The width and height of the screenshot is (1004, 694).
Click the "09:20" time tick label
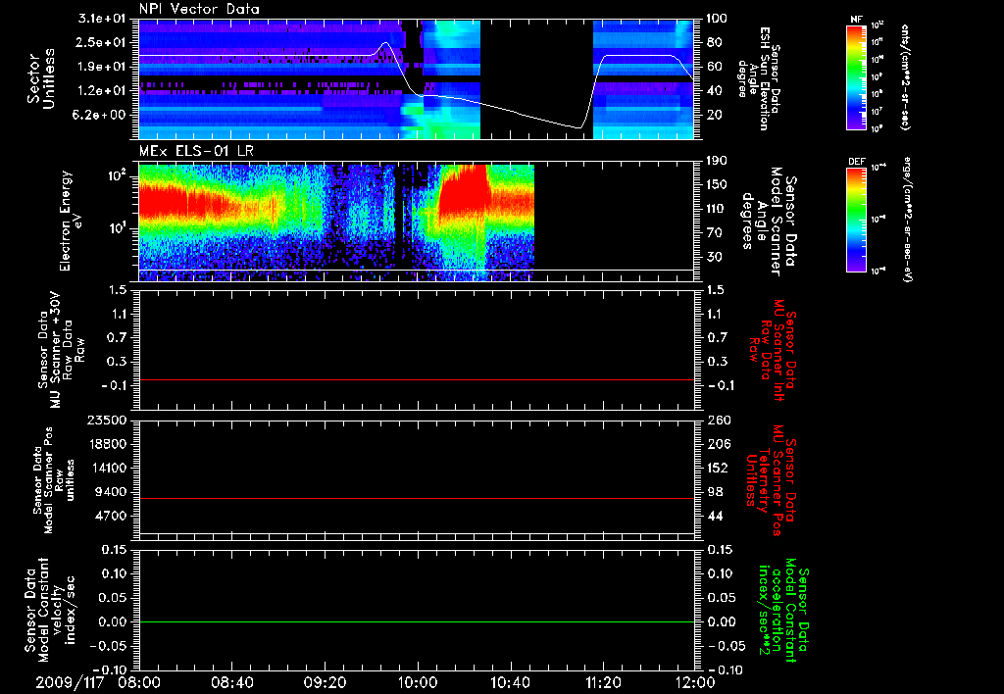[324, 682]
